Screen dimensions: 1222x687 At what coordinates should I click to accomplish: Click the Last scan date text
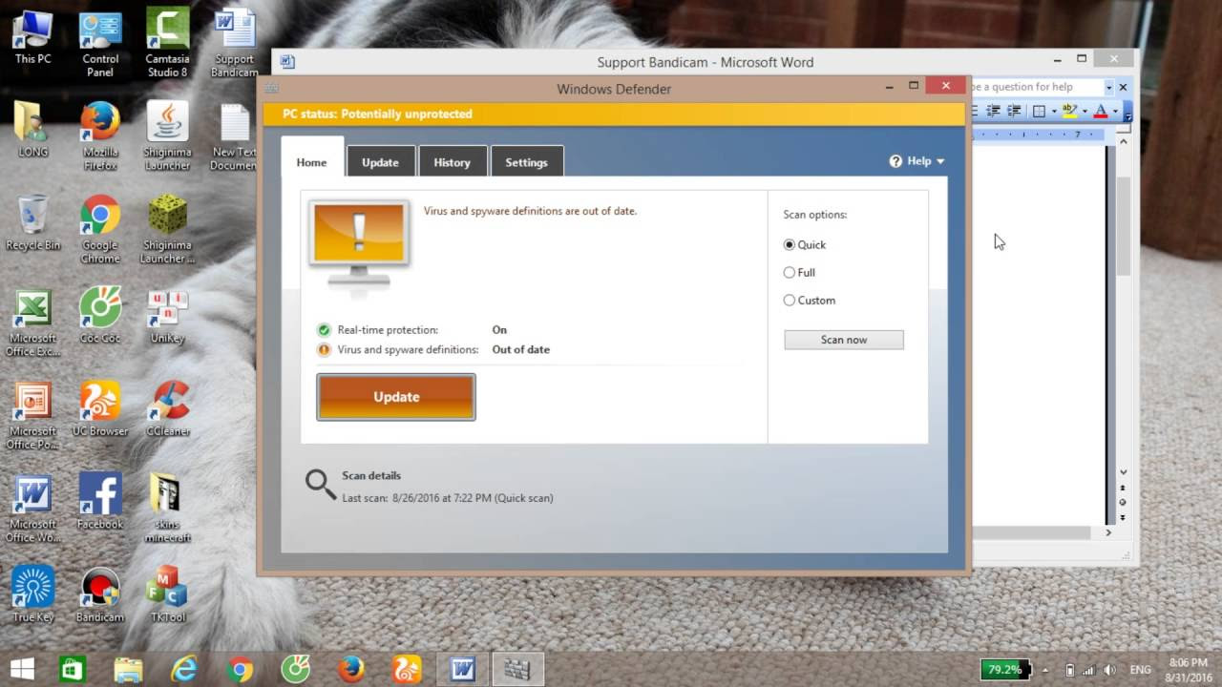448,498
